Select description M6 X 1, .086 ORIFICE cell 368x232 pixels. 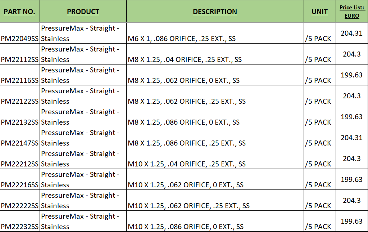(215, 33)
